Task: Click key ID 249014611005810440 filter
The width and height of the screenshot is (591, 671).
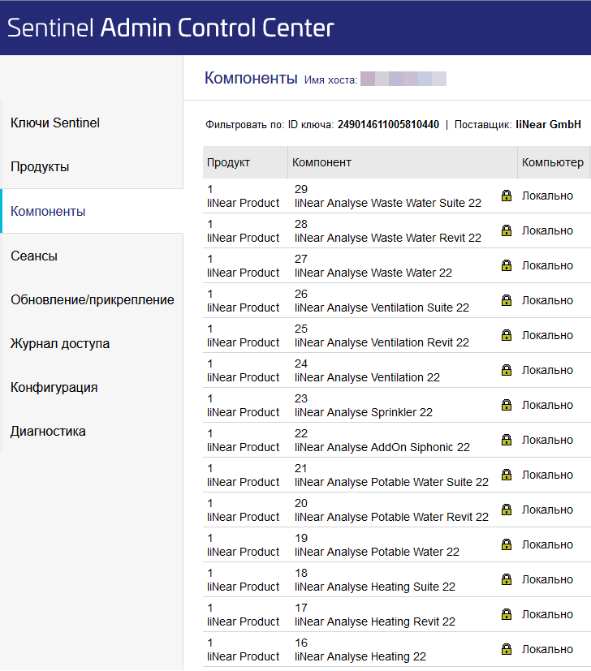Action: [388, 124]
